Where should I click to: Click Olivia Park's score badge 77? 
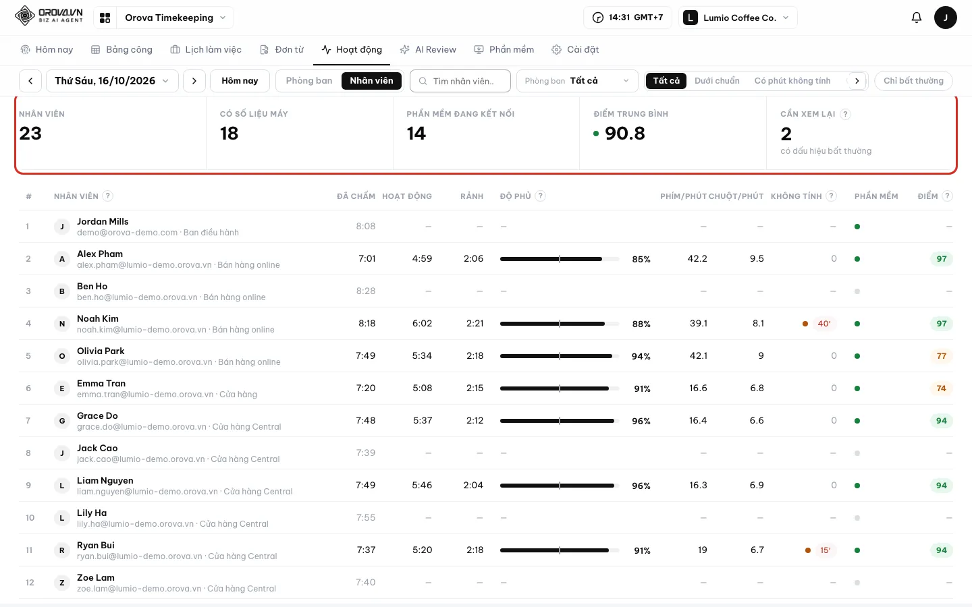click(942, 356)
